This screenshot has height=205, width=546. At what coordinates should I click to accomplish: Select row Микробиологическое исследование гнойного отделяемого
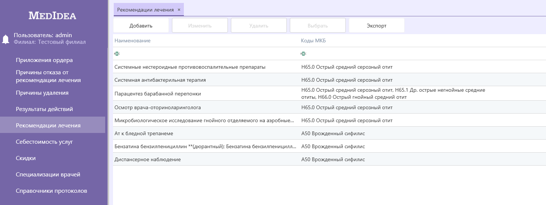pyautogui.click(x=329, y=120)
